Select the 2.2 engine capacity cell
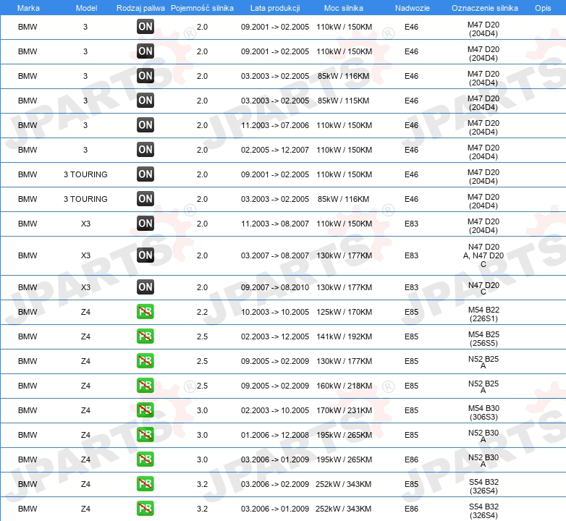Screen dimensions: 566x521 202,312
